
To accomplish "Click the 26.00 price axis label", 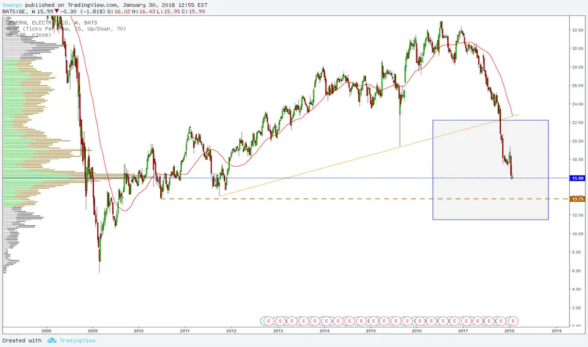I will [x=577, y=86].
